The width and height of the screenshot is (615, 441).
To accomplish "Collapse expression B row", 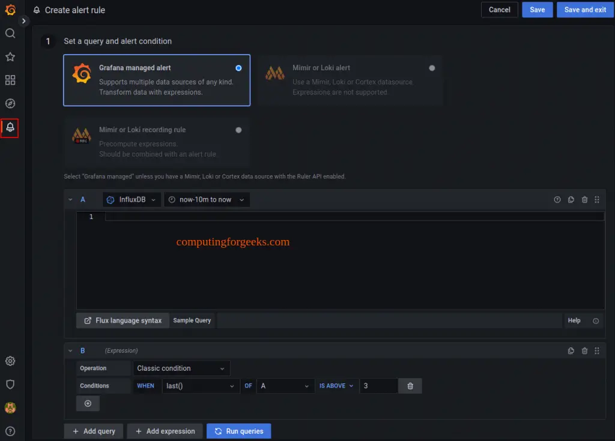I will pos(70,351).
